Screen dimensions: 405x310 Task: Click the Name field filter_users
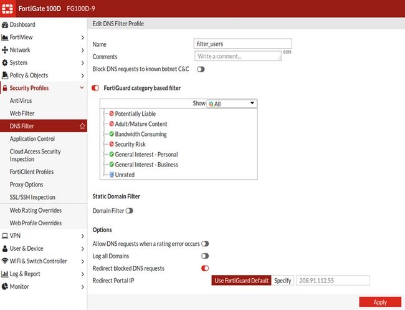tap(243, 44)
